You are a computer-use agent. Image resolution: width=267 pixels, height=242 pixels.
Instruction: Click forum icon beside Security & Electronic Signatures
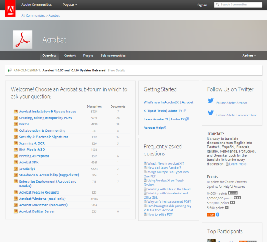(x=15, y=137)
